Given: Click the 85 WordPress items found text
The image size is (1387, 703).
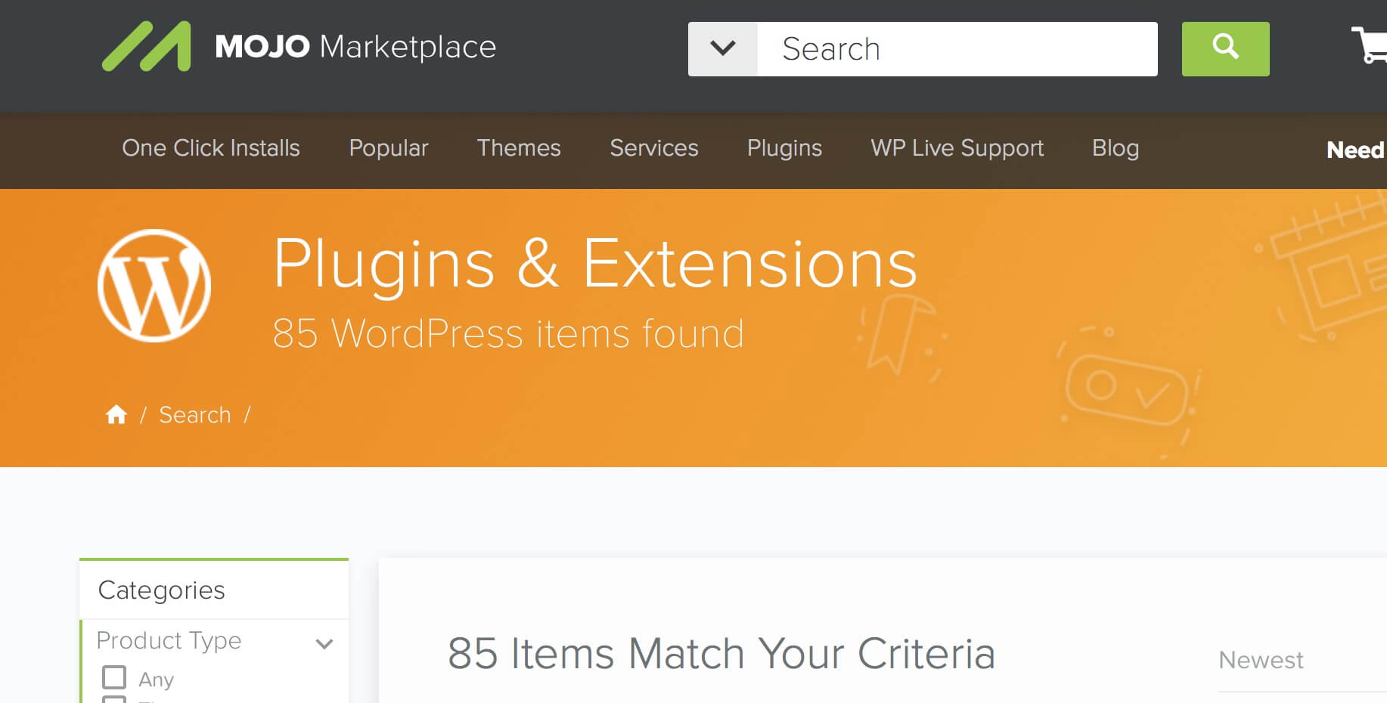Looking at the screenshot, I should [508, 333].
